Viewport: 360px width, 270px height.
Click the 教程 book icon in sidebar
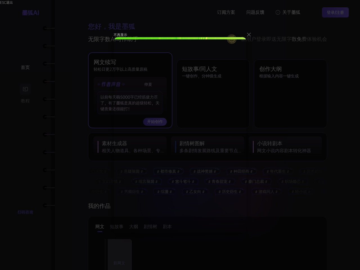click(25, 89)
